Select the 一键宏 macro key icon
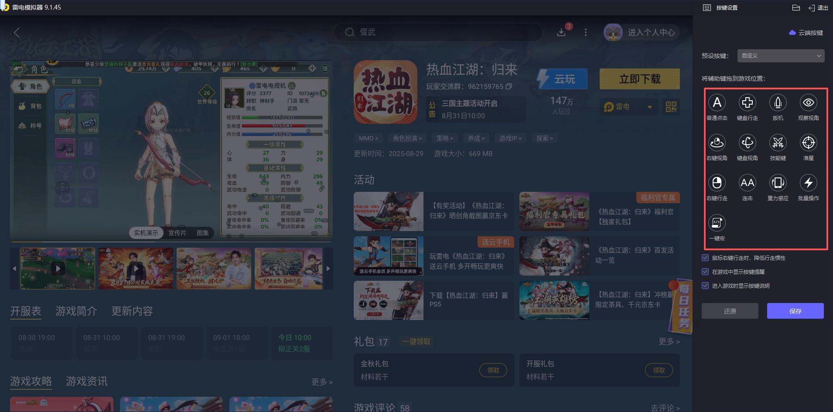The width and height of the screenshot is (833, 412). 717,223
